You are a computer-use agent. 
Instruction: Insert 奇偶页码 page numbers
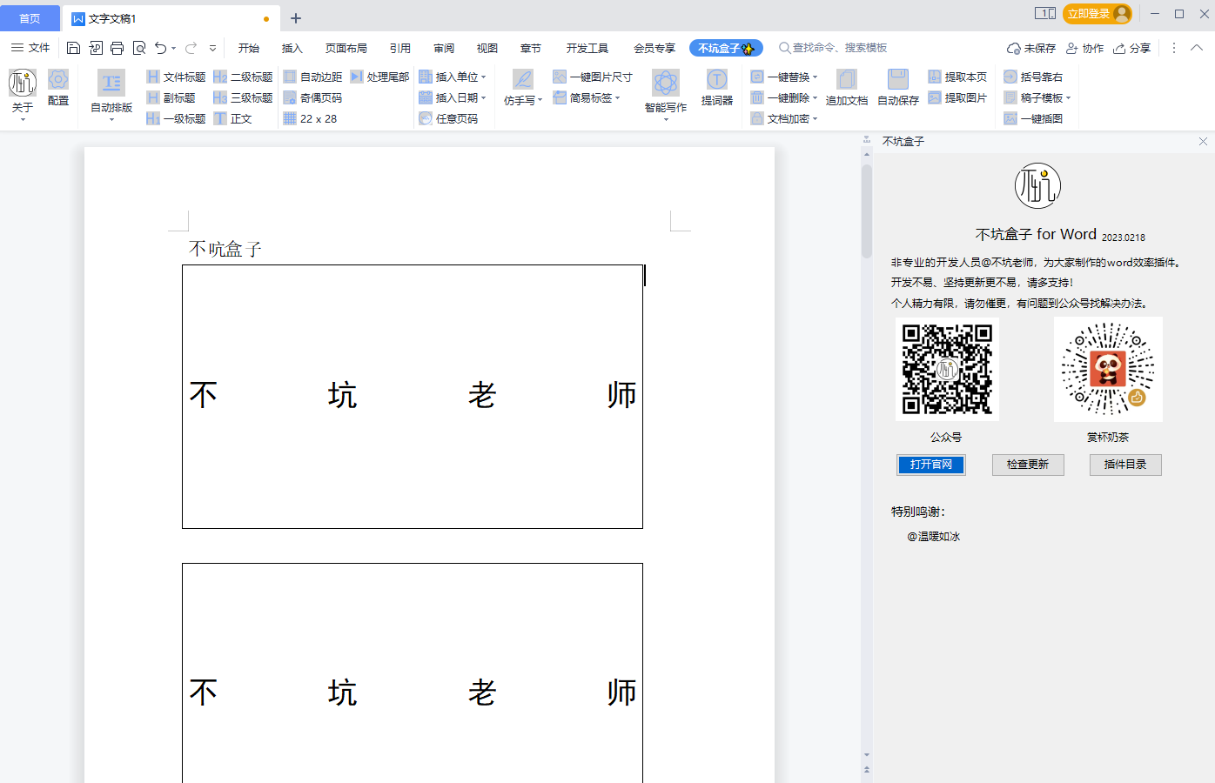click(312, 97)
